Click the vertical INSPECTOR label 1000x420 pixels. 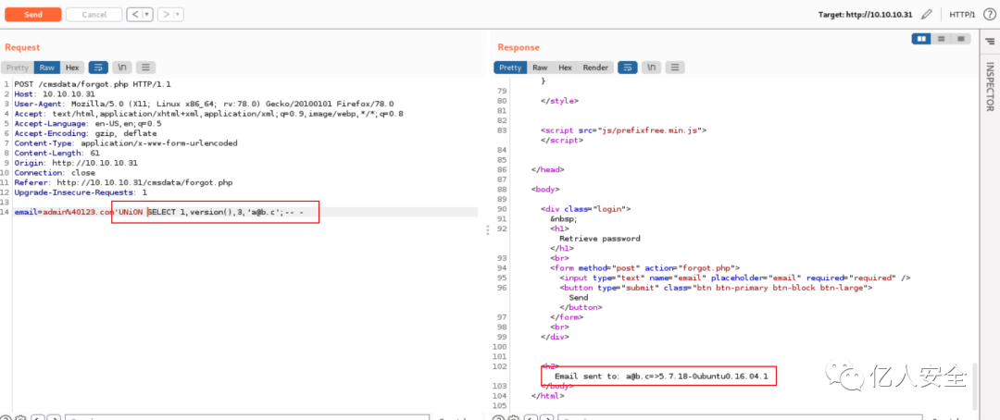[x=991, y=87]
